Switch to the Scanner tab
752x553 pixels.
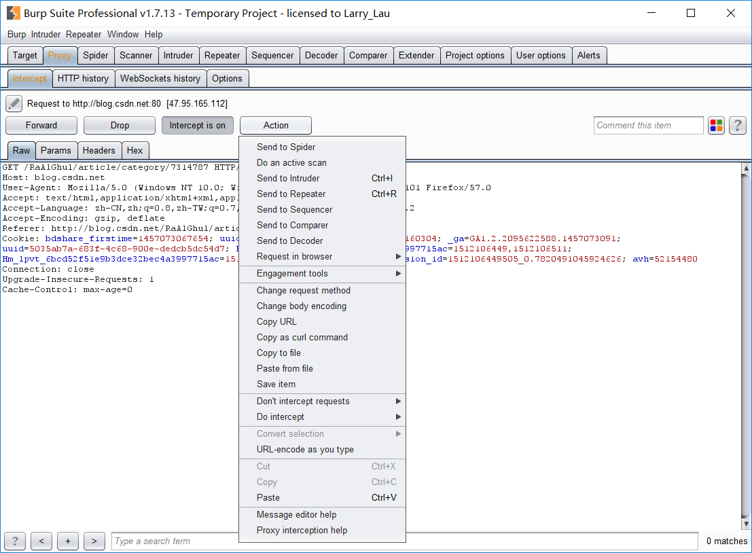tap(136, 56)
